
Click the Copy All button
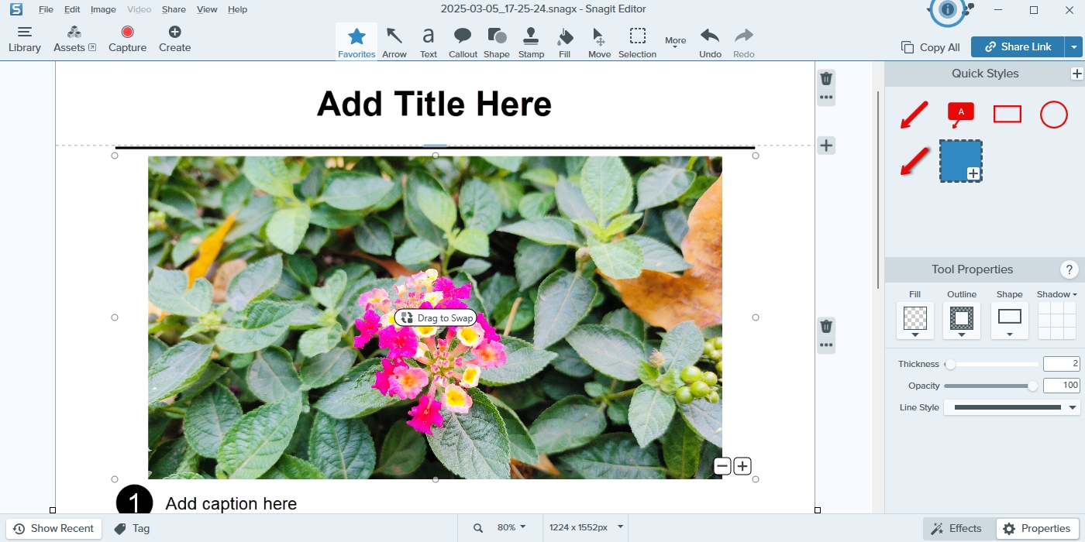click(931, 47)
